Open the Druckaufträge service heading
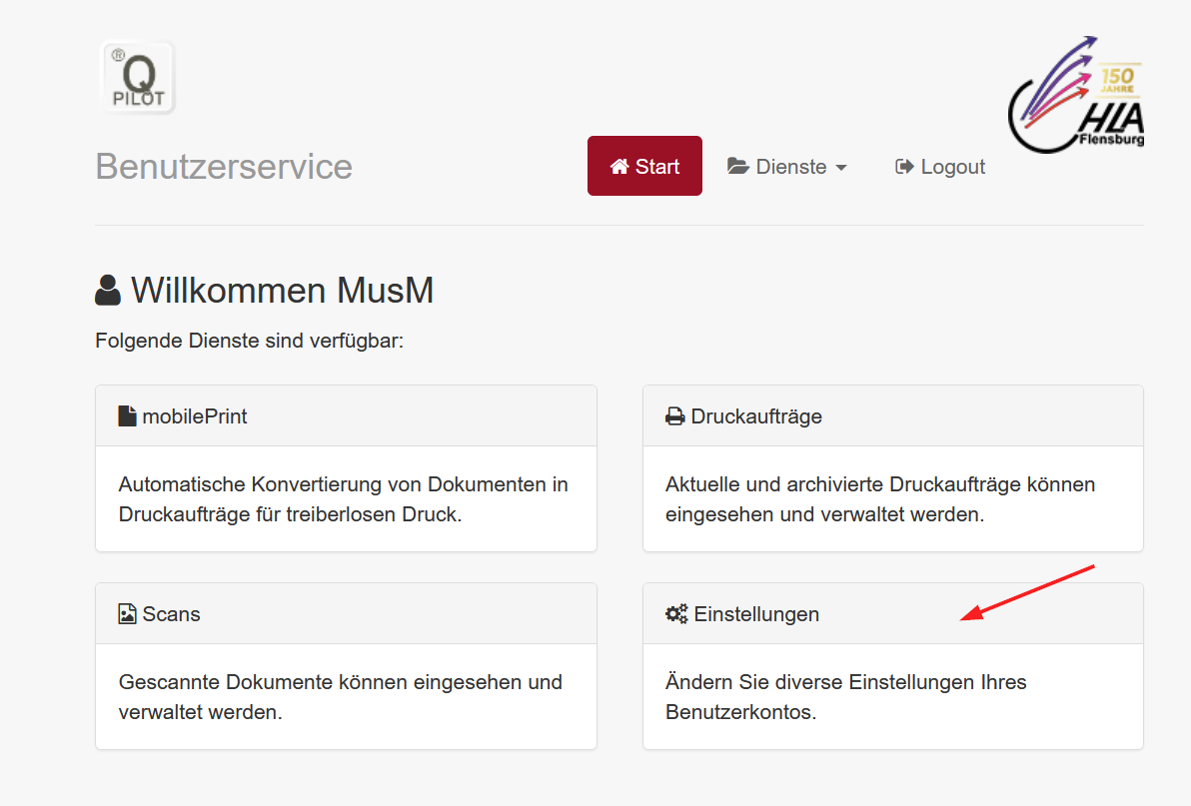The width and height of the screenshot is (1191, 806). (756, 416)
